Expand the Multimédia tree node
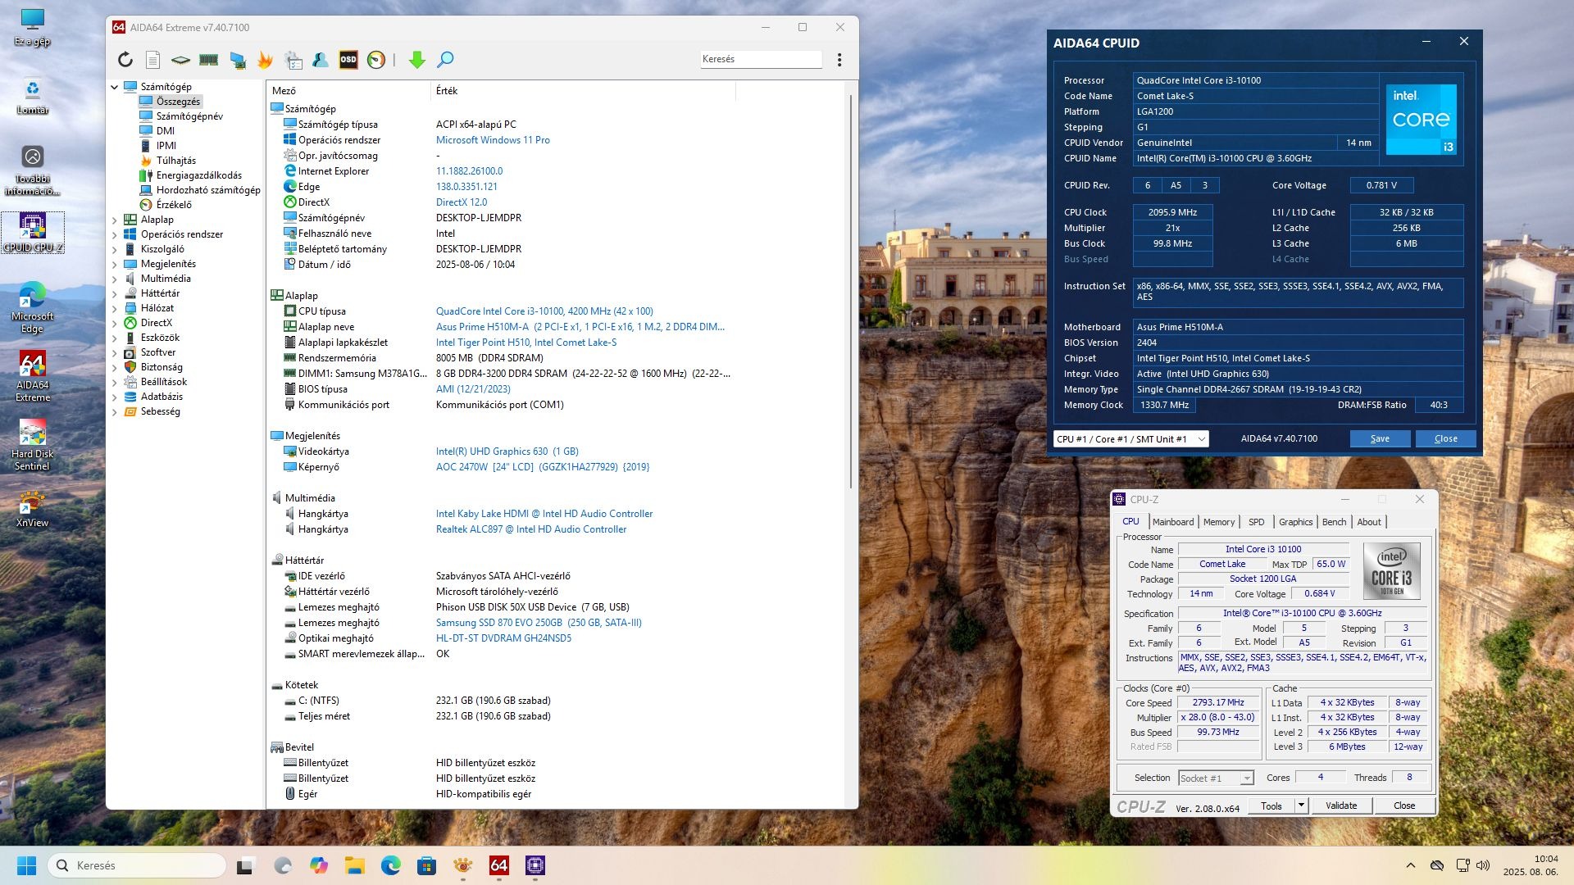The width and height of the screenshot is (1574, 885). pos(115,279)
